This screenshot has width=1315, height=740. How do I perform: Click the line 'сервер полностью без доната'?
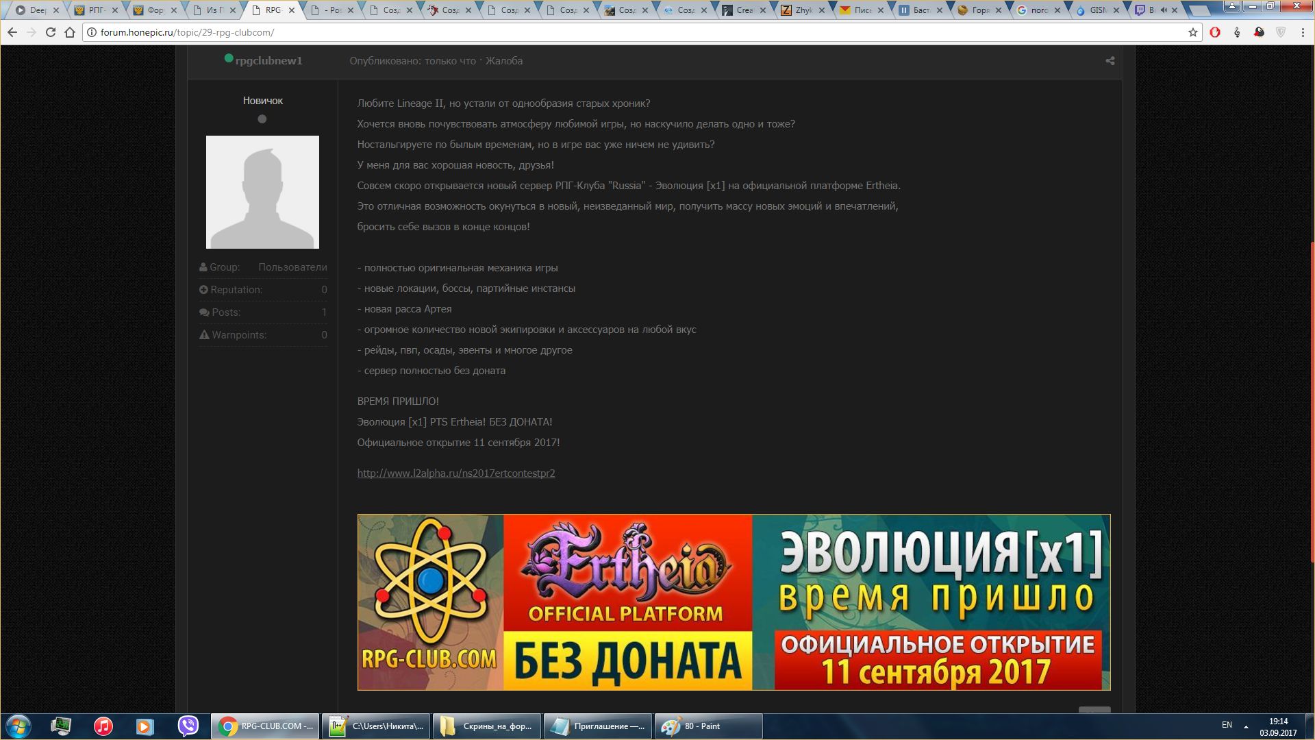tap(431, 371)
